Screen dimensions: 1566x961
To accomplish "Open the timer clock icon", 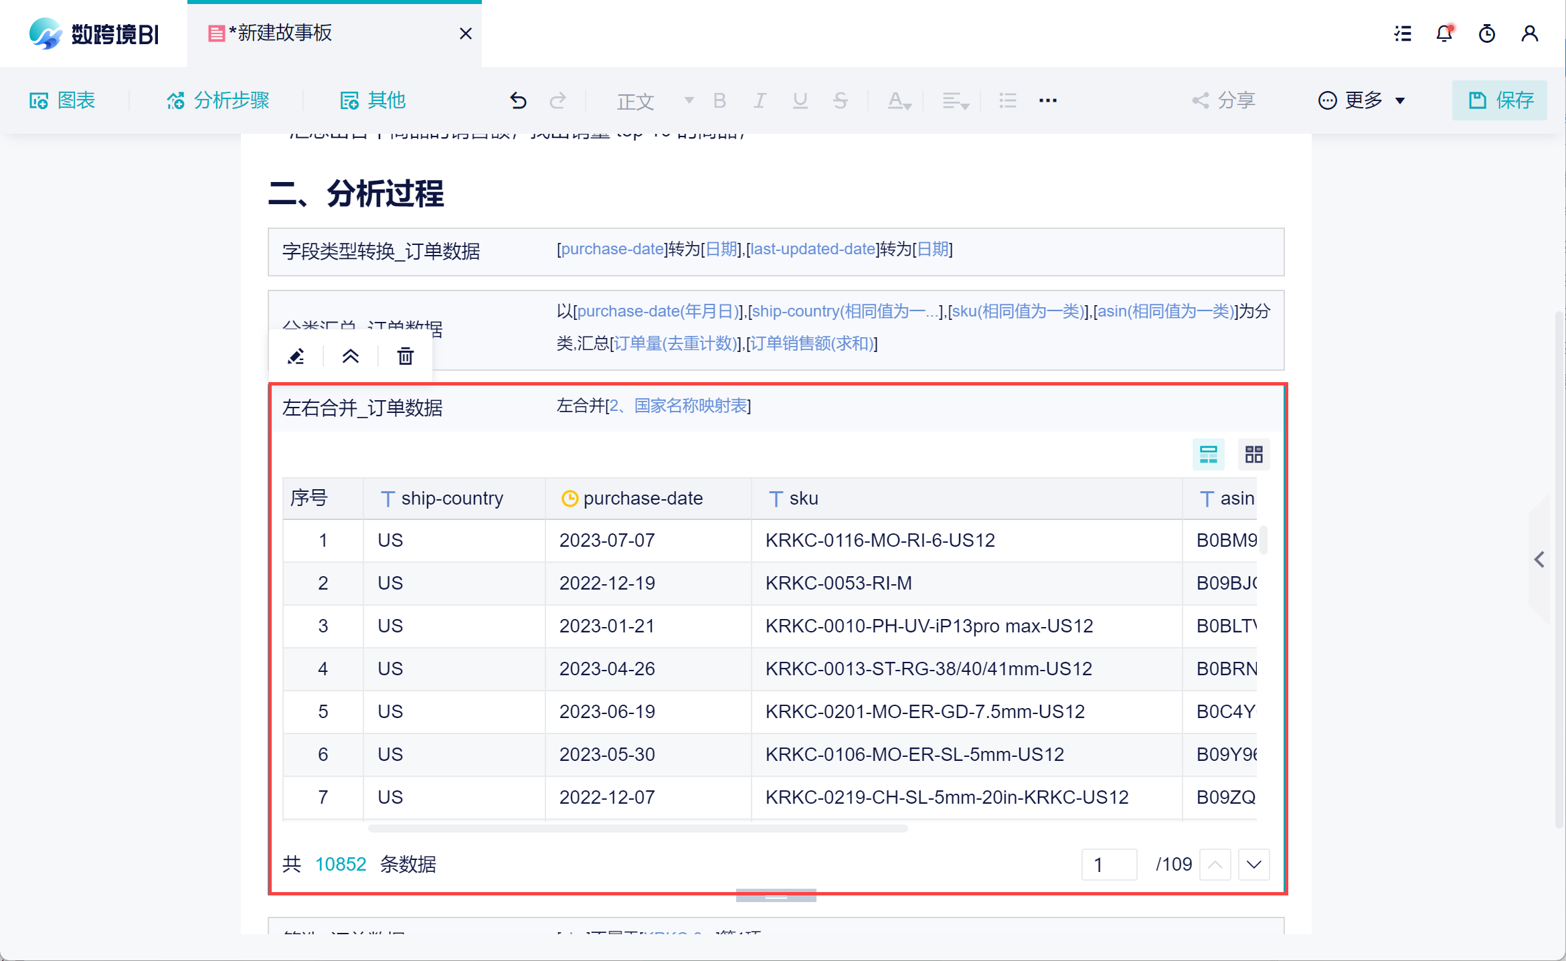I will [1486, 33].
